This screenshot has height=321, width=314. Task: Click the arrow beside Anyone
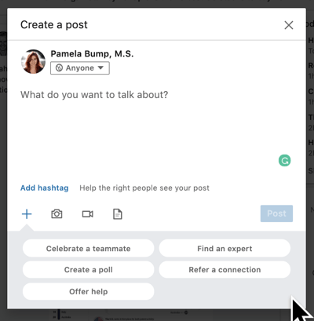coord(100,67)
